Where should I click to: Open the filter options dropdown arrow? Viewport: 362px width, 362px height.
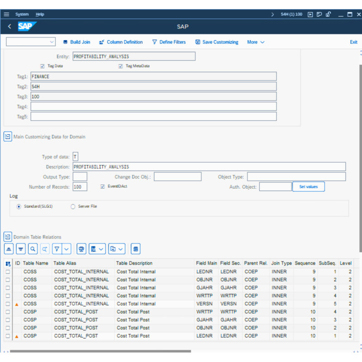pyautogui.click(x=67, y=249)
